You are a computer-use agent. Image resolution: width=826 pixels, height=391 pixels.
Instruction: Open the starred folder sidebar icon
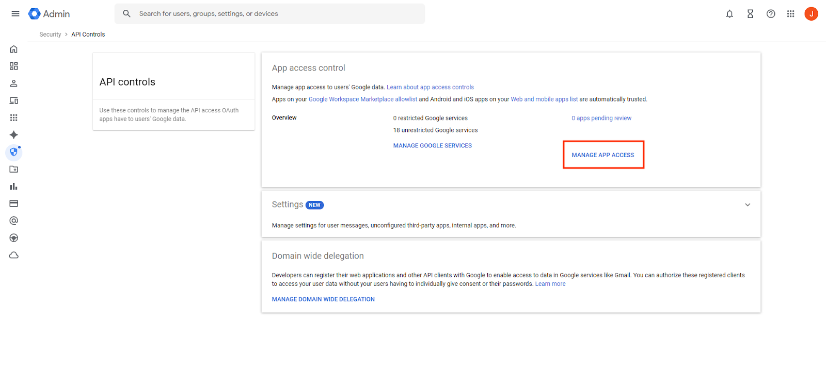pyautogui.click(x=14, y=169)
